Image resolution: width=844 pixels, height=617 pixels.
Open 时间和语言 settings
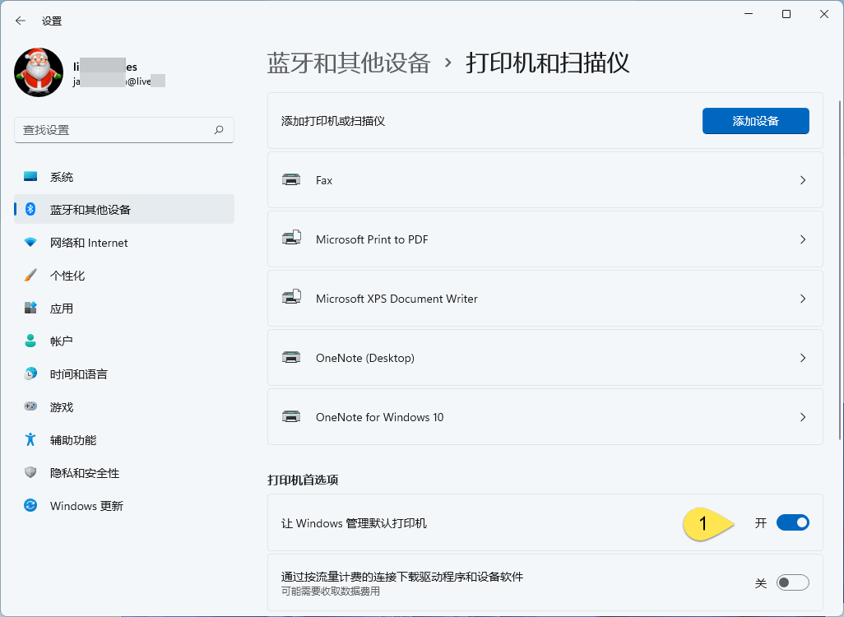(x=123, y=373)
